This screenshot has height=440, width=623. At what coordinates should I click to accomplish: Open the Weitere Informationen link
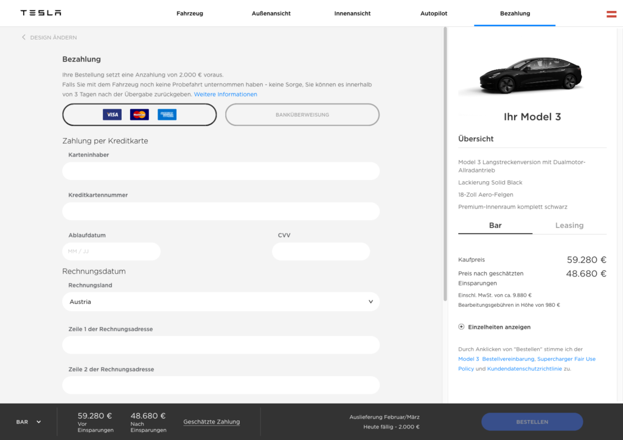(x=225, y=94)
